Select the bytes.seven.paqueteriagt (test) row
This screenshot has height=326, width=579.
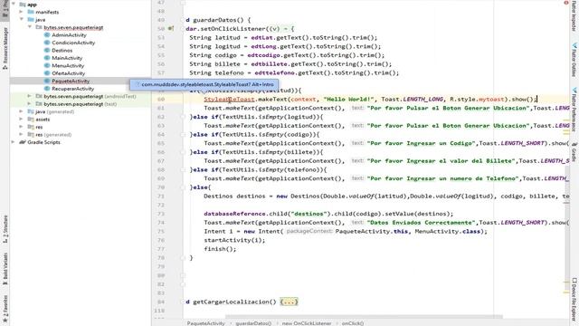(x=81, y=104)
